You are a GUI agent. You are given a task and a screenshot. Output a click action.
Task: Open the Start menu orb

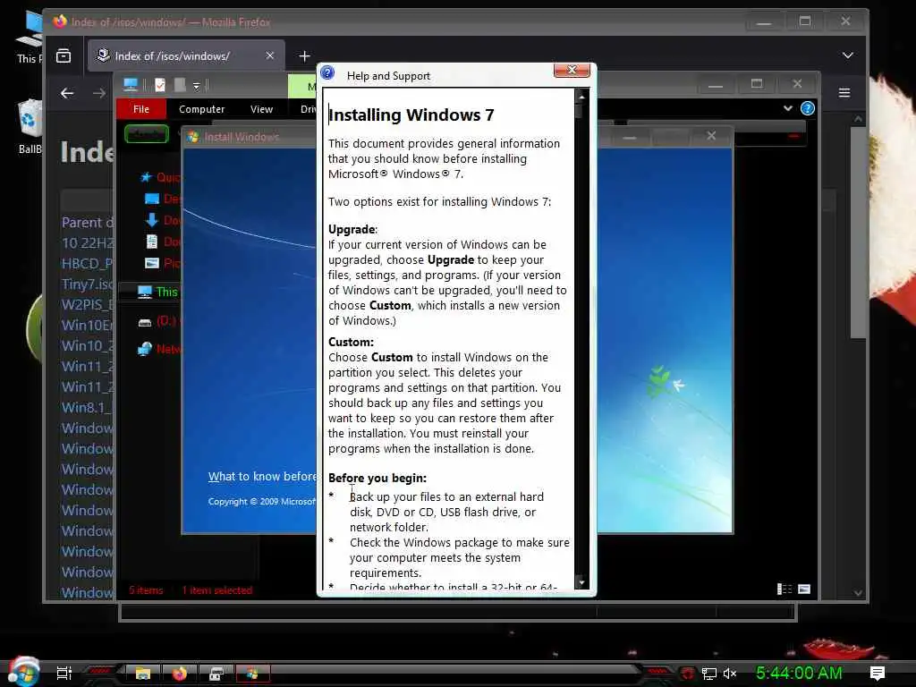point(23,673)
